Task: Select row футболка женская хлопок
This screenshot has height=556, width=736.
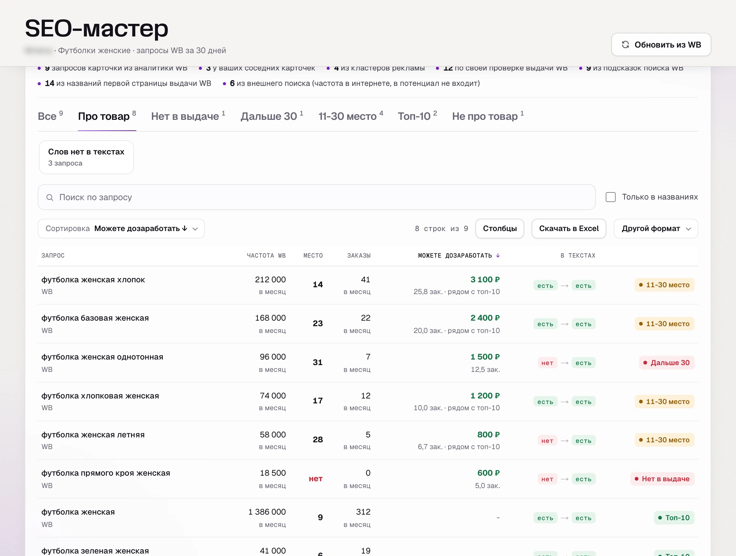Action: [x=368, y=285]
